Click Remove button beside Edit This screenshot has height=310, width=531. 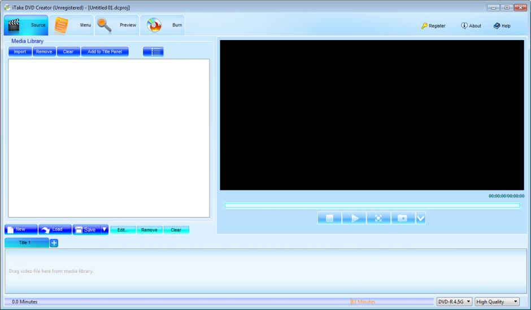[149, 230]
